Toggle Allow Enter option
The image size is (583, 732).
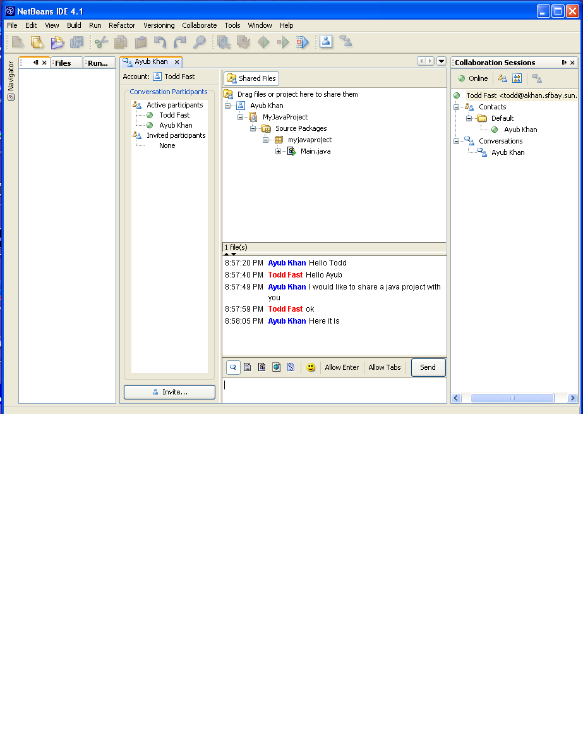(342, 367)
